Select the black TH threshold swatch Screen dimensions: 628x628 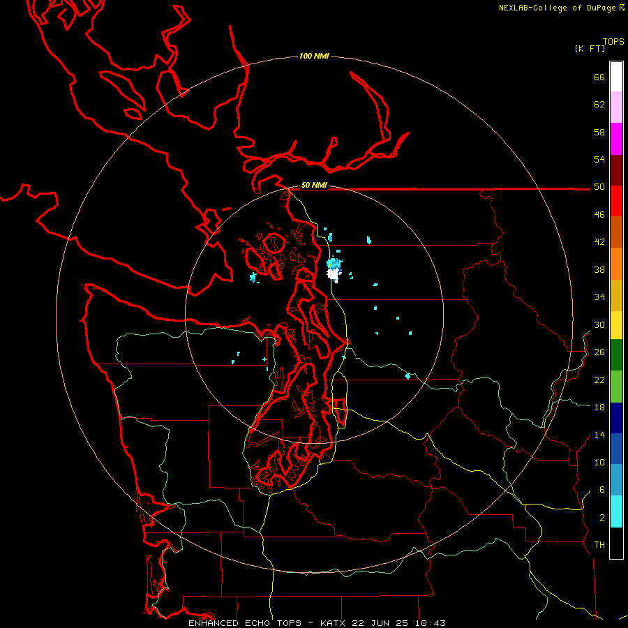coord(616,543)
